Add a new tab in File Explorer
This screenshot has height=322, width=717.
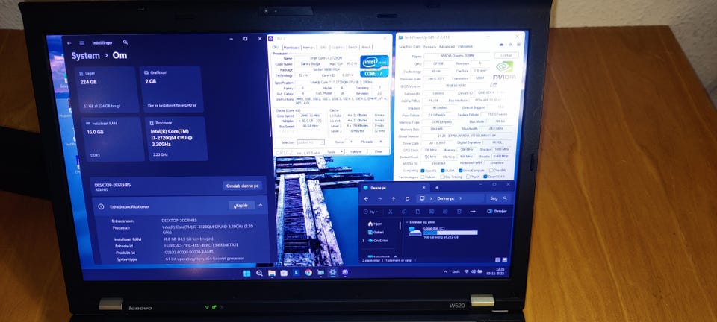click(436, 187)
